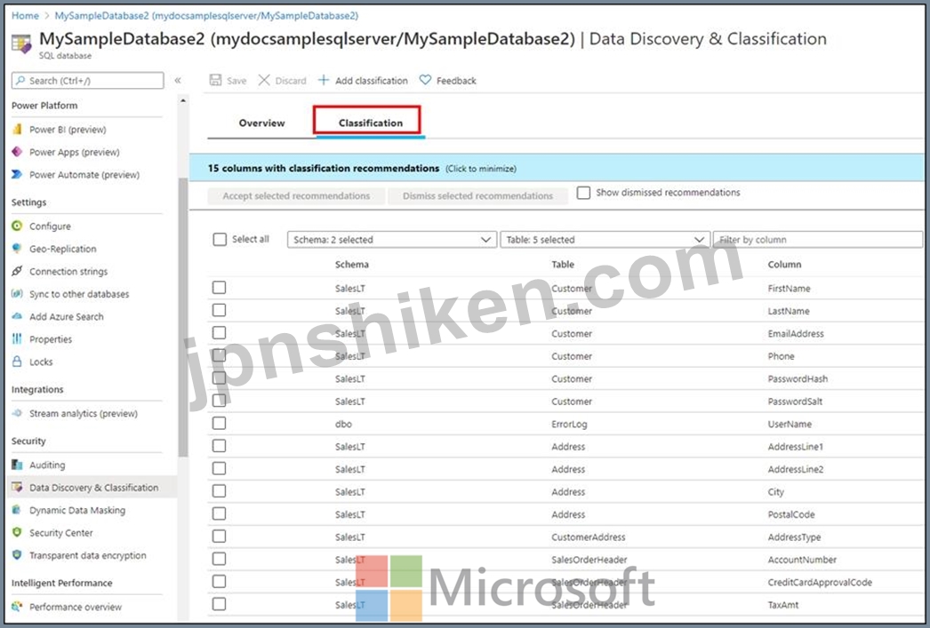Viewport: 930px width, 628px height.
Task: Switch to the Classification tab
Action: point(371,123)
